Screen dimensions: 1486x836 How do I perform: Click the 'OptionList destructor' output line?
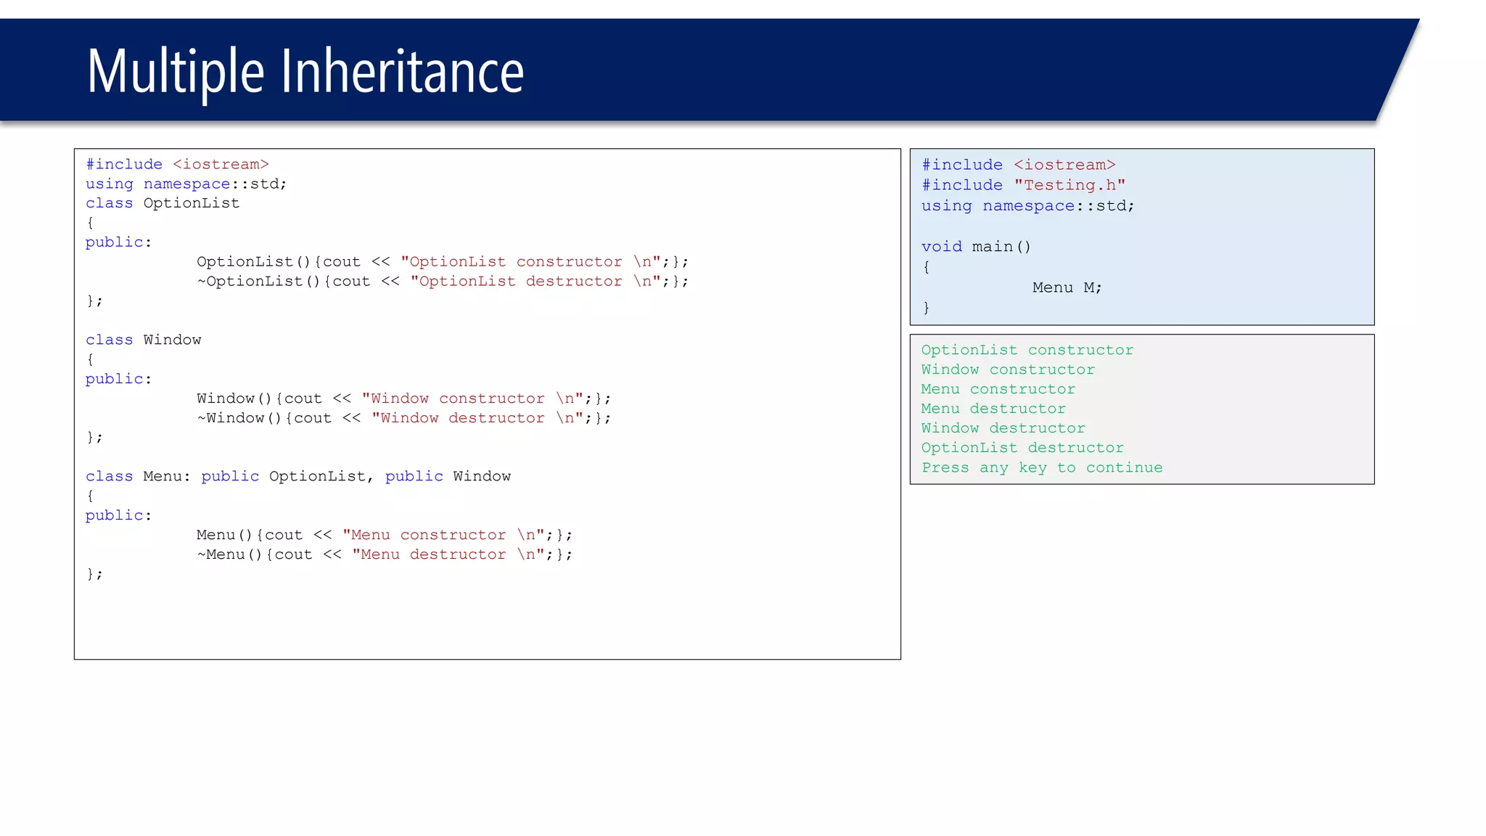tap(1022, 448)
